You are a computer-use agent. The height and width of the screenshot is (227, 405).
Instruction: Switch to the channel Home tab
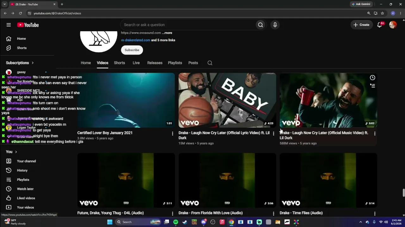[86, 63]
